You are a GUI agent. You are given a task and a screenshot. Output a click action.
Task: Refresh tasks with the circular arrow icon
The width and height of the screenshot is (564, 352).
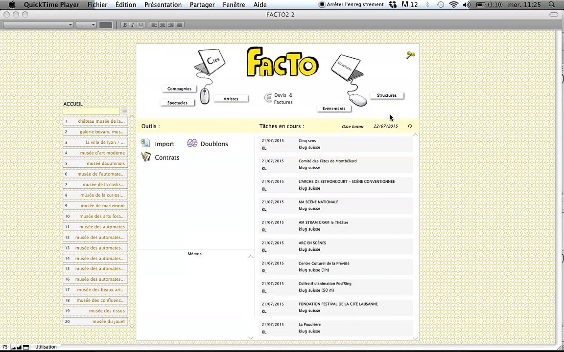pos(410,126)
